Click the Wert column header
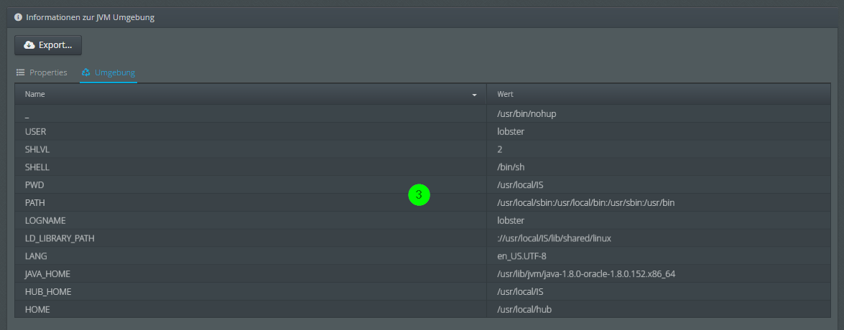 (505, 94)
